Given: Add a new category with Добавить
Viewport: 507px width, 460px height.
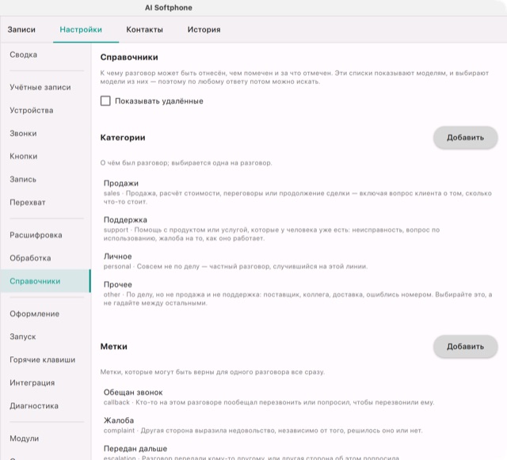Looking at the screenshot, I should tap(465, 138).
